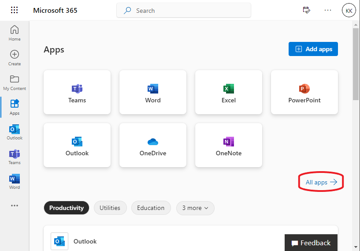The width and height of the screenshot is (360, 251).
Task: Launch the Teams app tile
Action: pyautogui.click(x=77, y=92)
